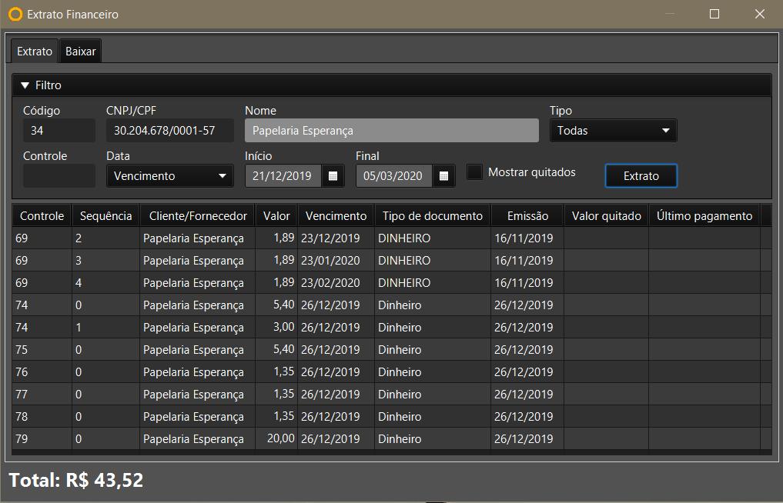
Task: Click emission date 16/11/2019 in sequence 4 row
Action: point(524,283)
